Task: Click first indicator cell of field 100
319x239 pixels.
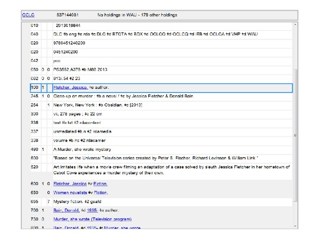Action: click(x=43, y=88)
